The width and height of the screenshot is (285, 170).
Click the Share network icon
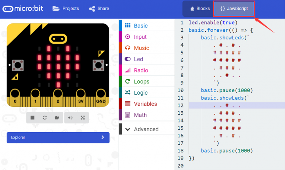(x=92, y=9)
